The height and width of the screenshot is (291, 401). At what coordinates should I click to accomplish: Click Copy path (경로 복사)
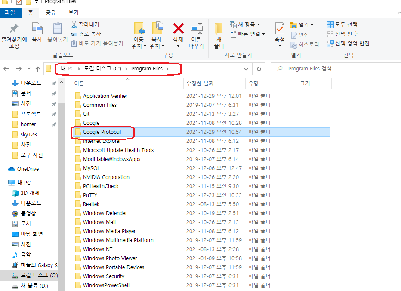pos(86,34)
